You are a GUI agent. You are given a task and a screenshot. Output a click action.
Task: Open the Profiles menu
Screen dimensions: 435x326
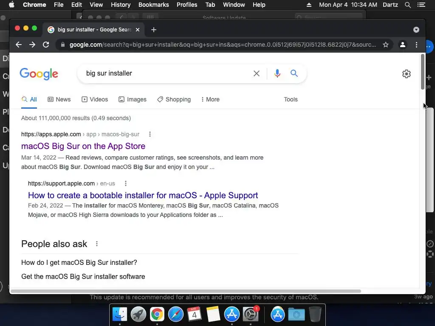[x=187, y=5]
